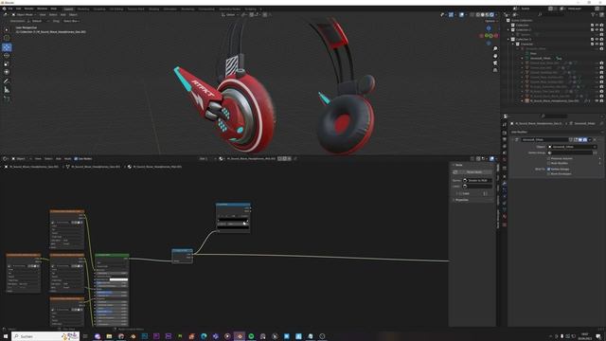
Task: Choose the Scale tool in left toolbar
Action: 7,63
